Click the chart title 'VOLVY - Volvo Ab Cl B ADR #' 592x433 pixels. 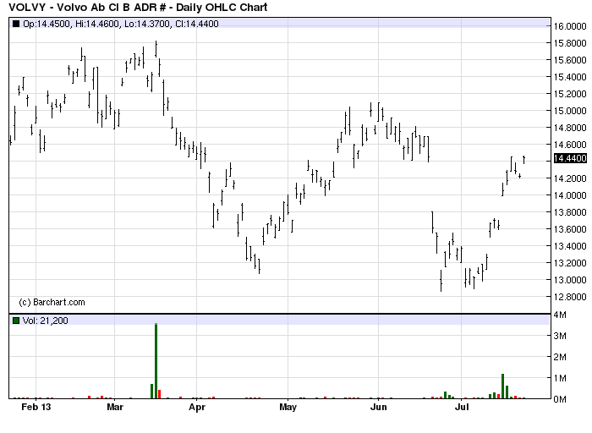tap(87, 7)
